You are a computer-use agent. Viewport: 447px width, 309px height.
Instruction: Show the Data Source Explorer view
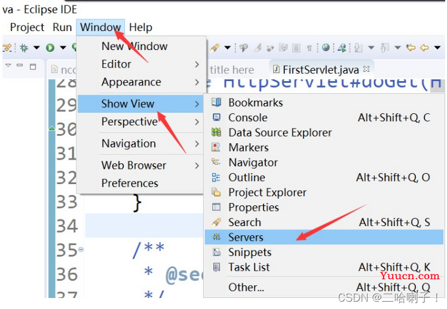tap(324, 133)
